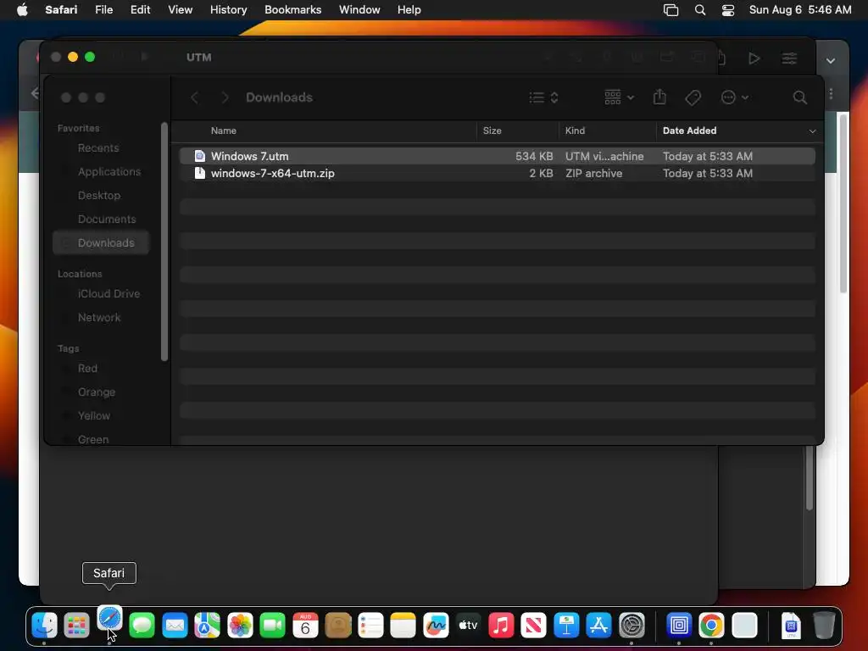The width and height of the screenshot is (868, 651).
Task: Open the list view switcher dropdown
Action: 543,98
